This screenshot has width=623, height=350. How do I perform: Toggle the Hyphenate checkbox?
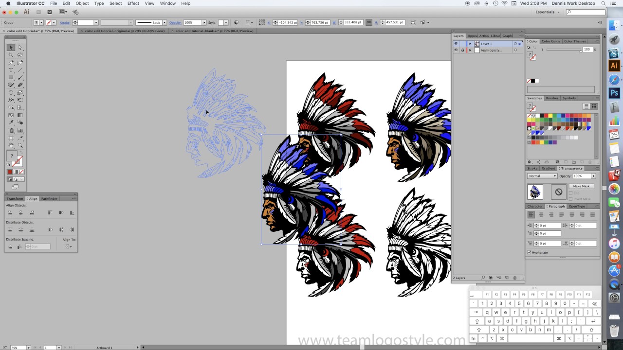(530, 252)
